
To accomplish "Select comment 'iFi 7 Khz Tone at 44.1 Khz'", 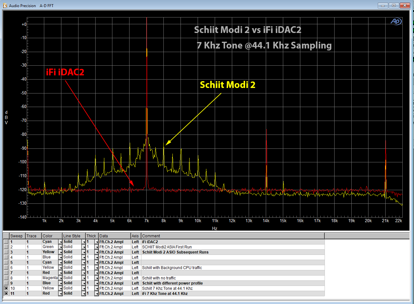I will (165, 293).
